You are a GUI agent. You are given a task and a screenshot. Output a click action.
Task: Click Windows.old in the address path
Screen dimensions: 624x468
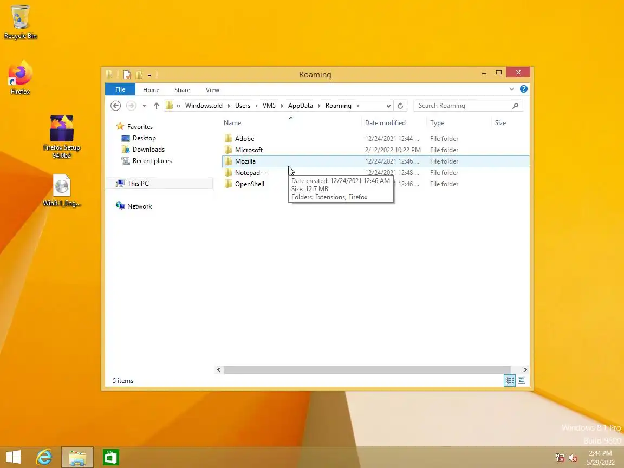204,106
